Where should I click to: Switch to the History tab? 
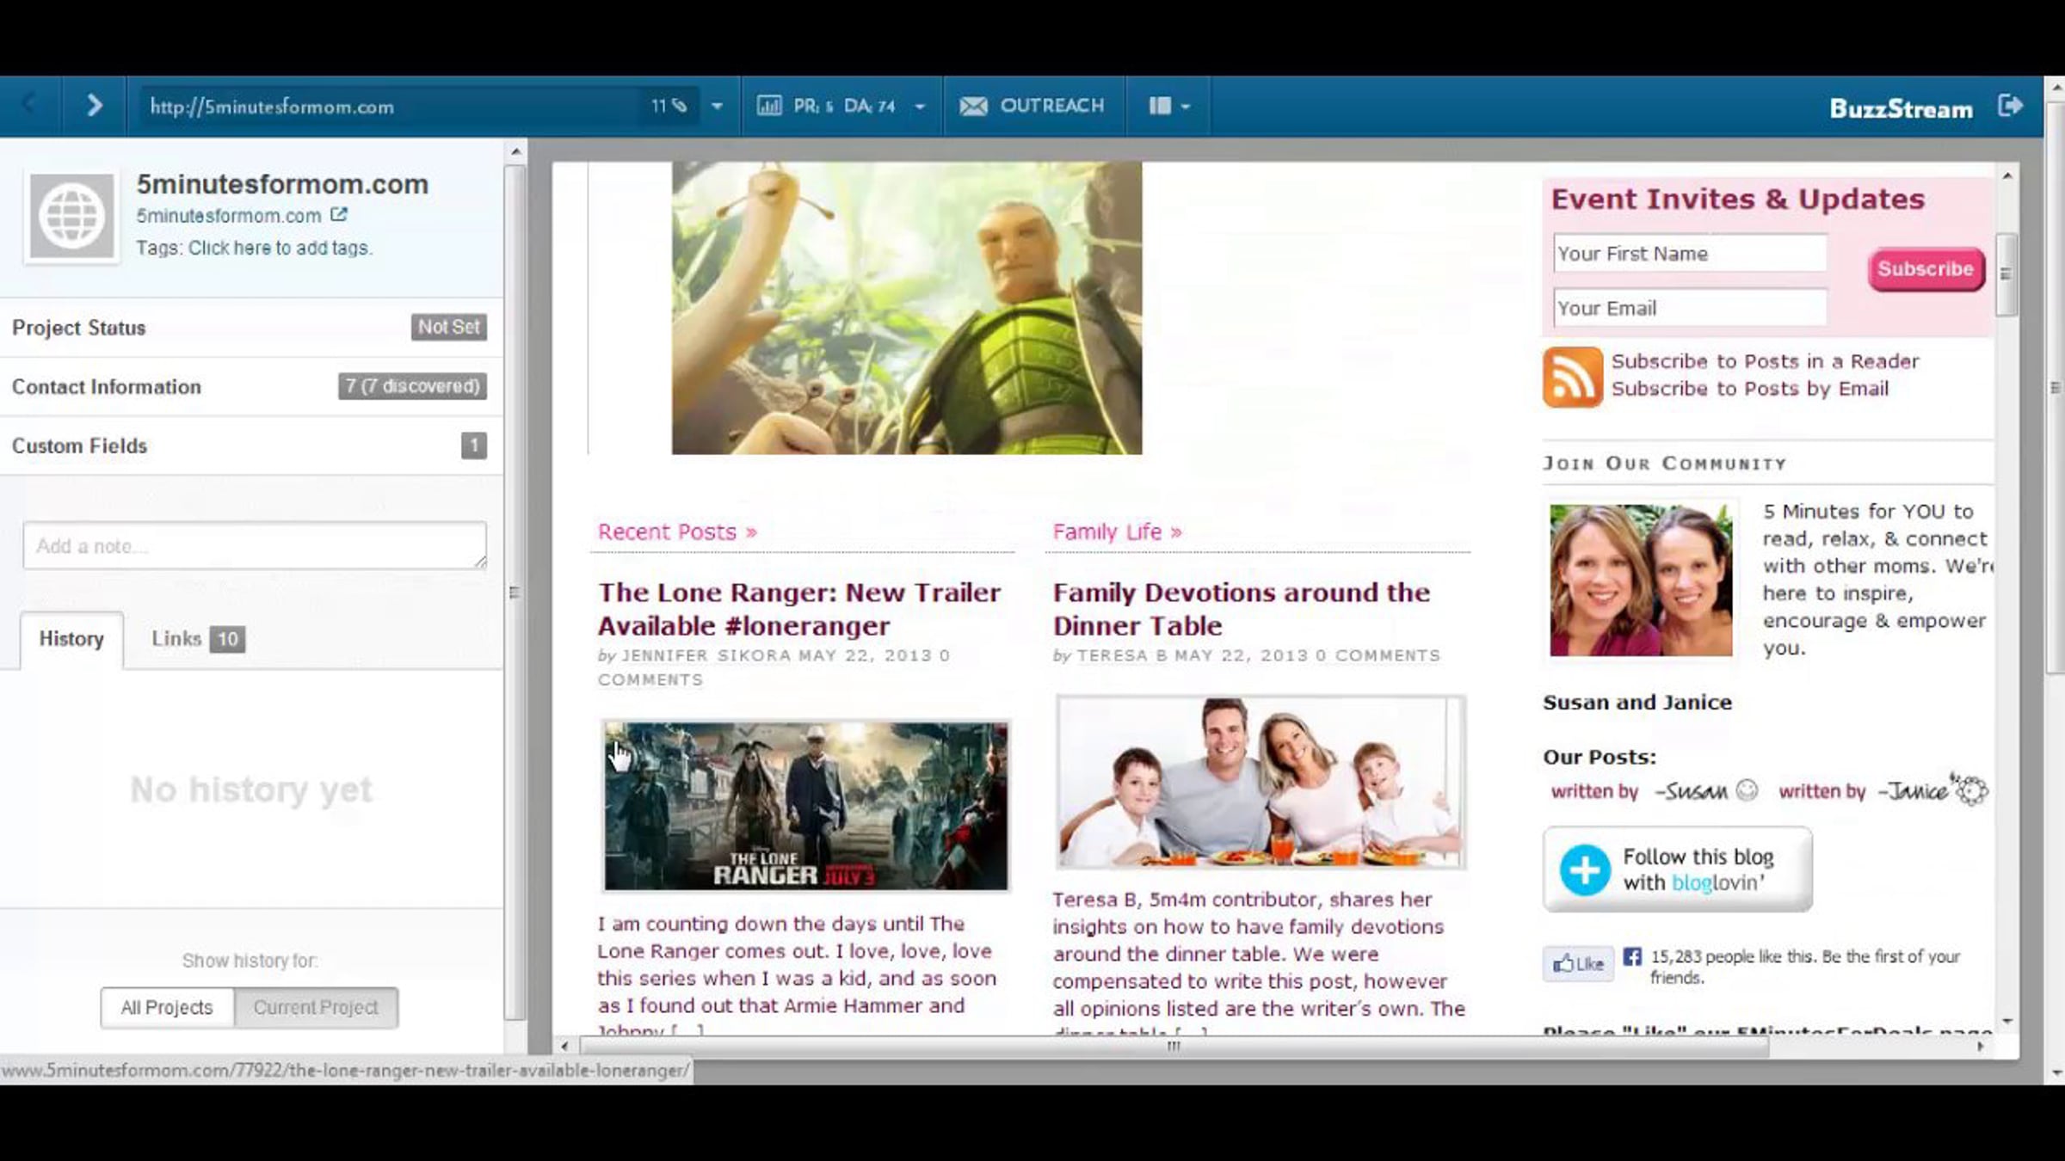[x=71, y=639]
